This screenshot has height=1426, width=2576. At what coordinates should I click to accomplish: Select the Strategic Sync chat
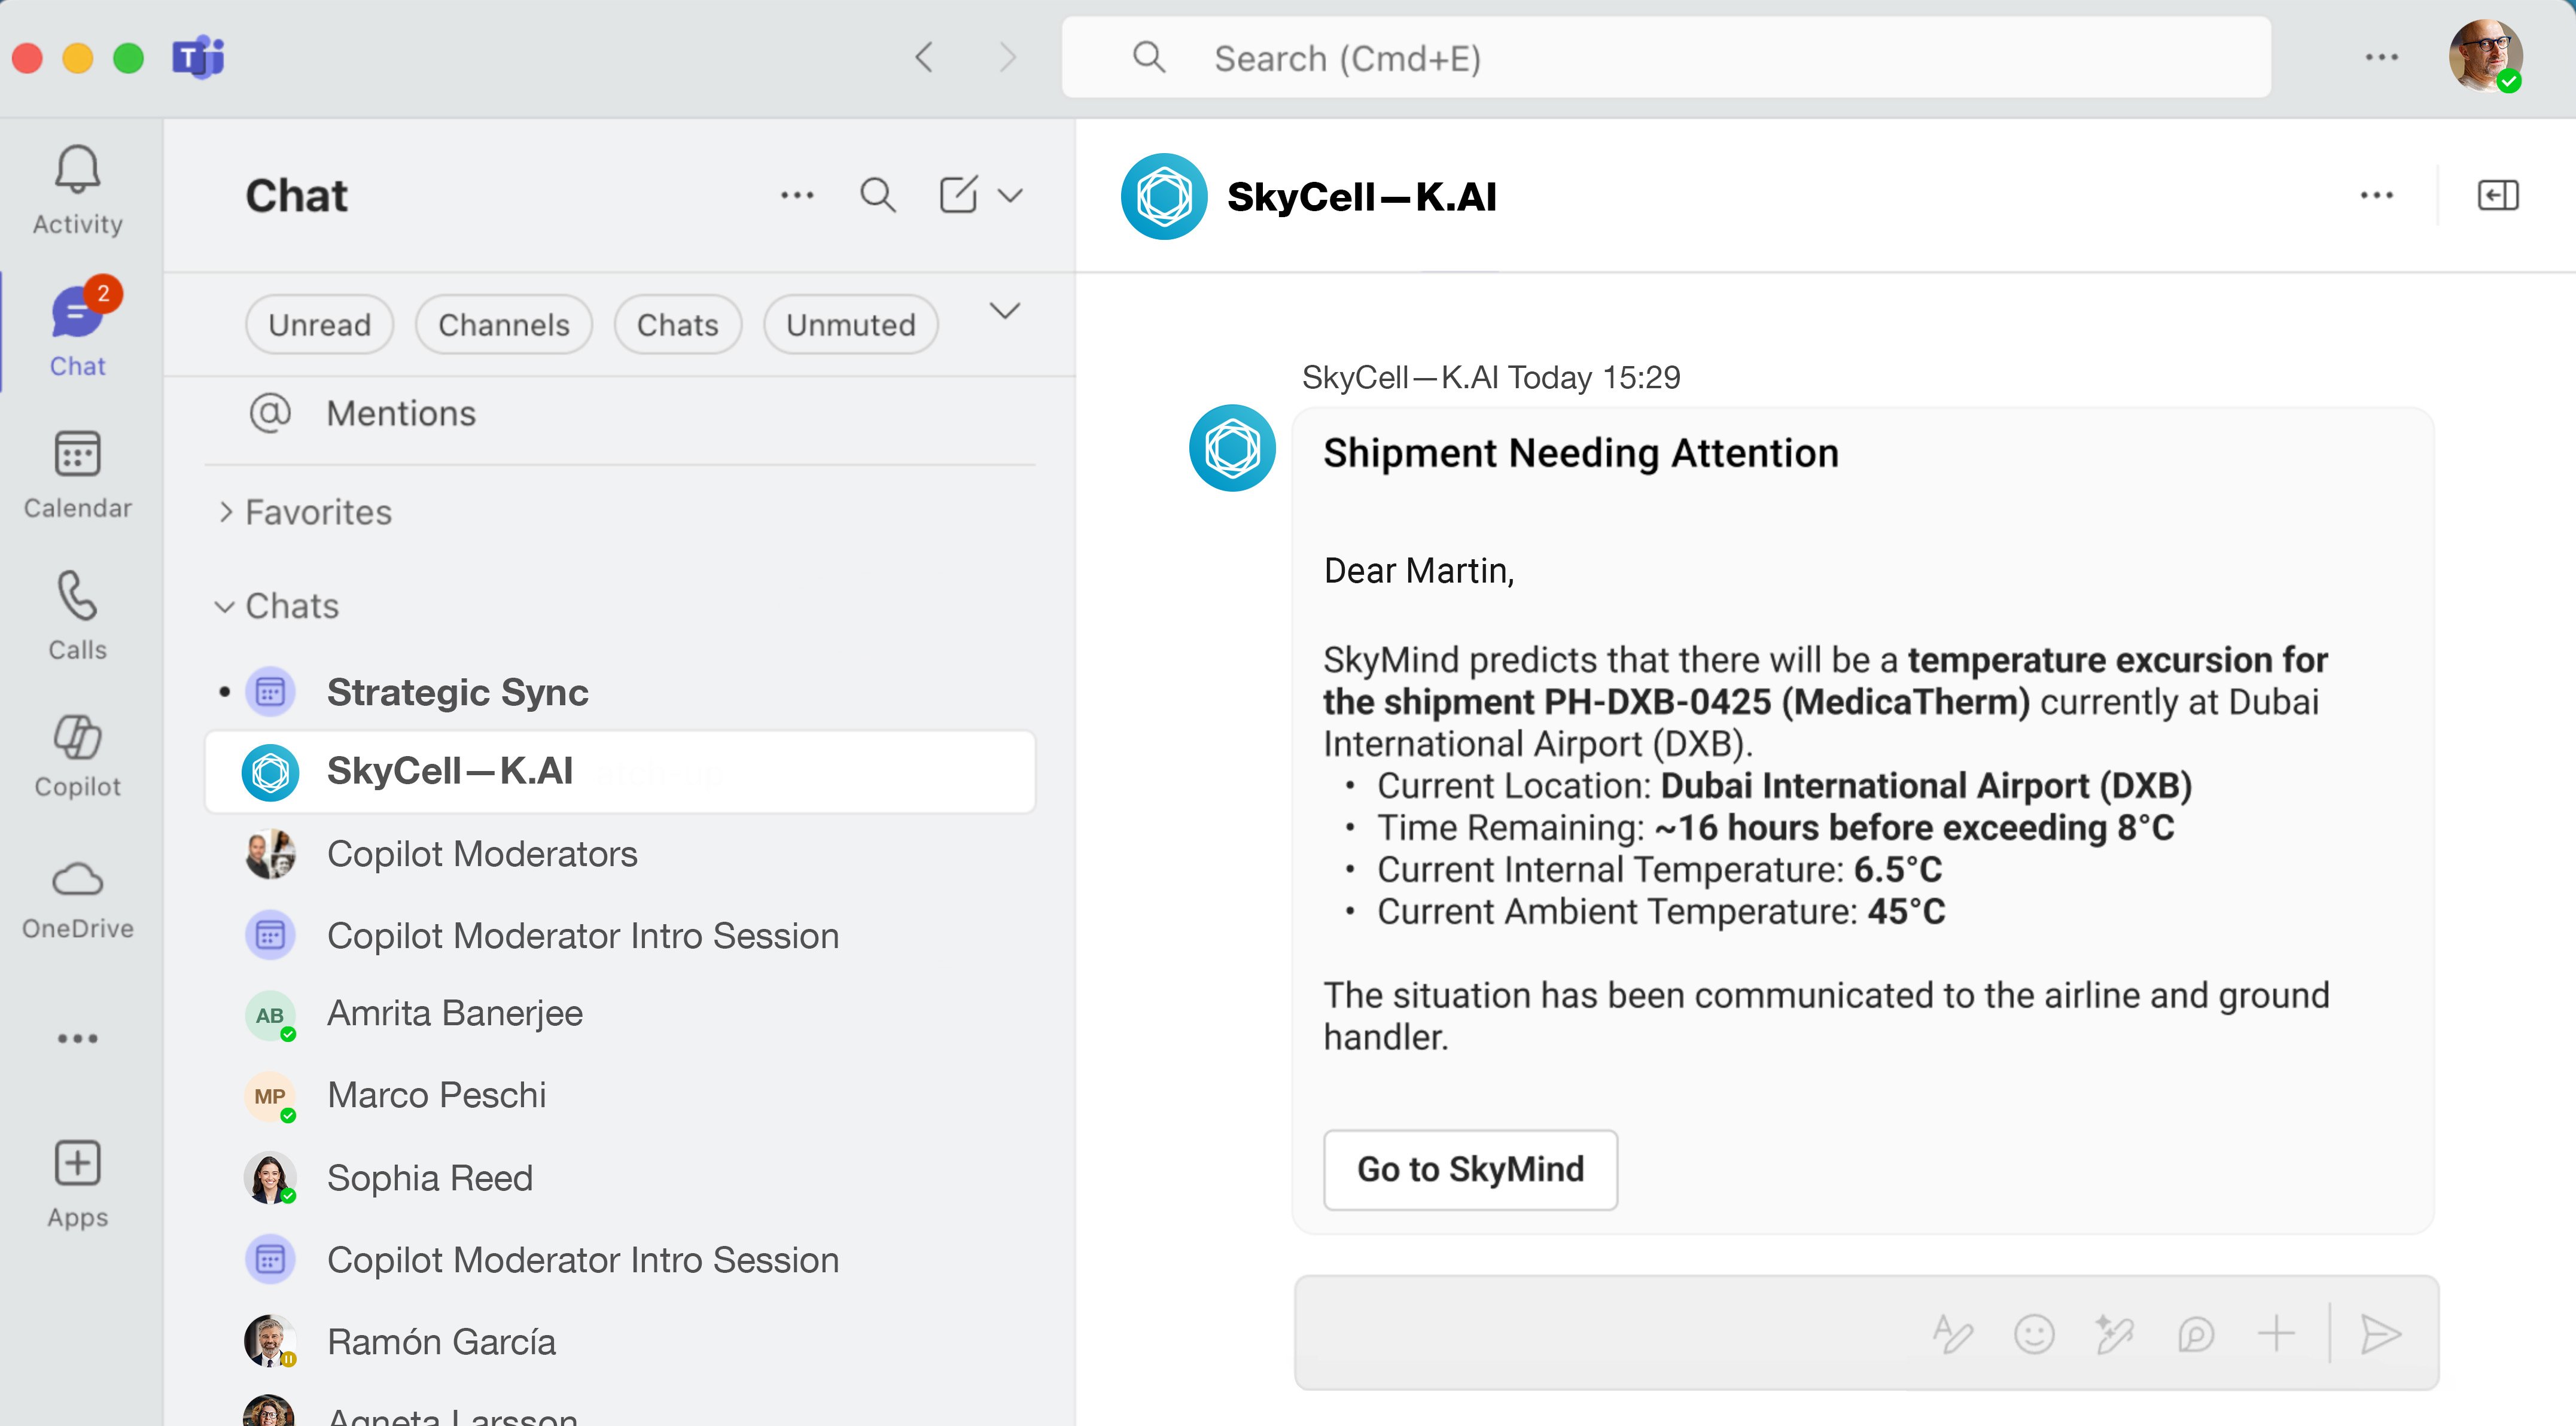457,692
